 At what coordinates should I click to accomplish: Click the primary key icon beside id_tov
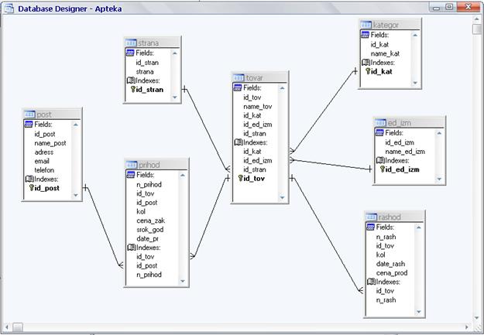[x=238, y=179]
